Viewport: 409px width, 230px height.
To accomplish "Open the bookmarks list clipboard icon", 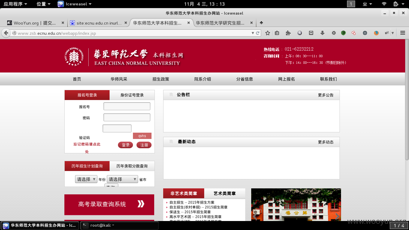I will coord(277,33).
